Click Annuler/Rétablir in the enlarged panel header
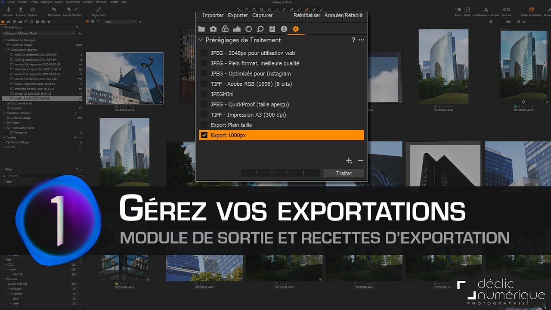 pyautogui.click(x=344, y=15)
